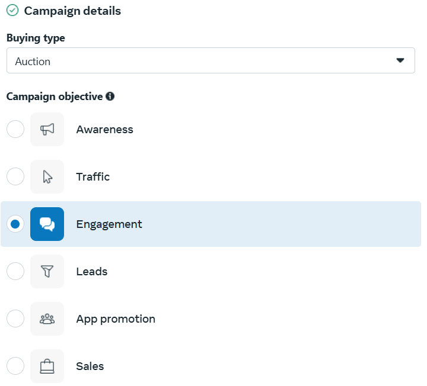Click the Campaign details heading

tap(72, 11)
